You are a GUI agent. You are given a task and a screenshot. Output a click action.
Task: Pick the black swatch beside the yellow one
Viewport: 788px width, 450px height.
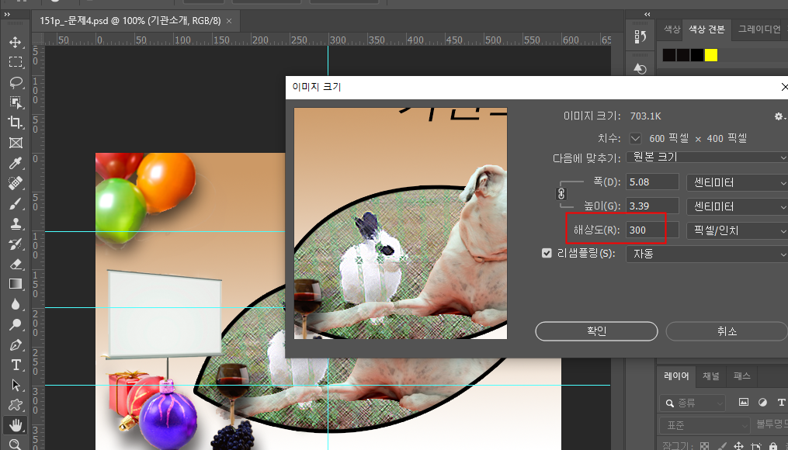[697, 55]
